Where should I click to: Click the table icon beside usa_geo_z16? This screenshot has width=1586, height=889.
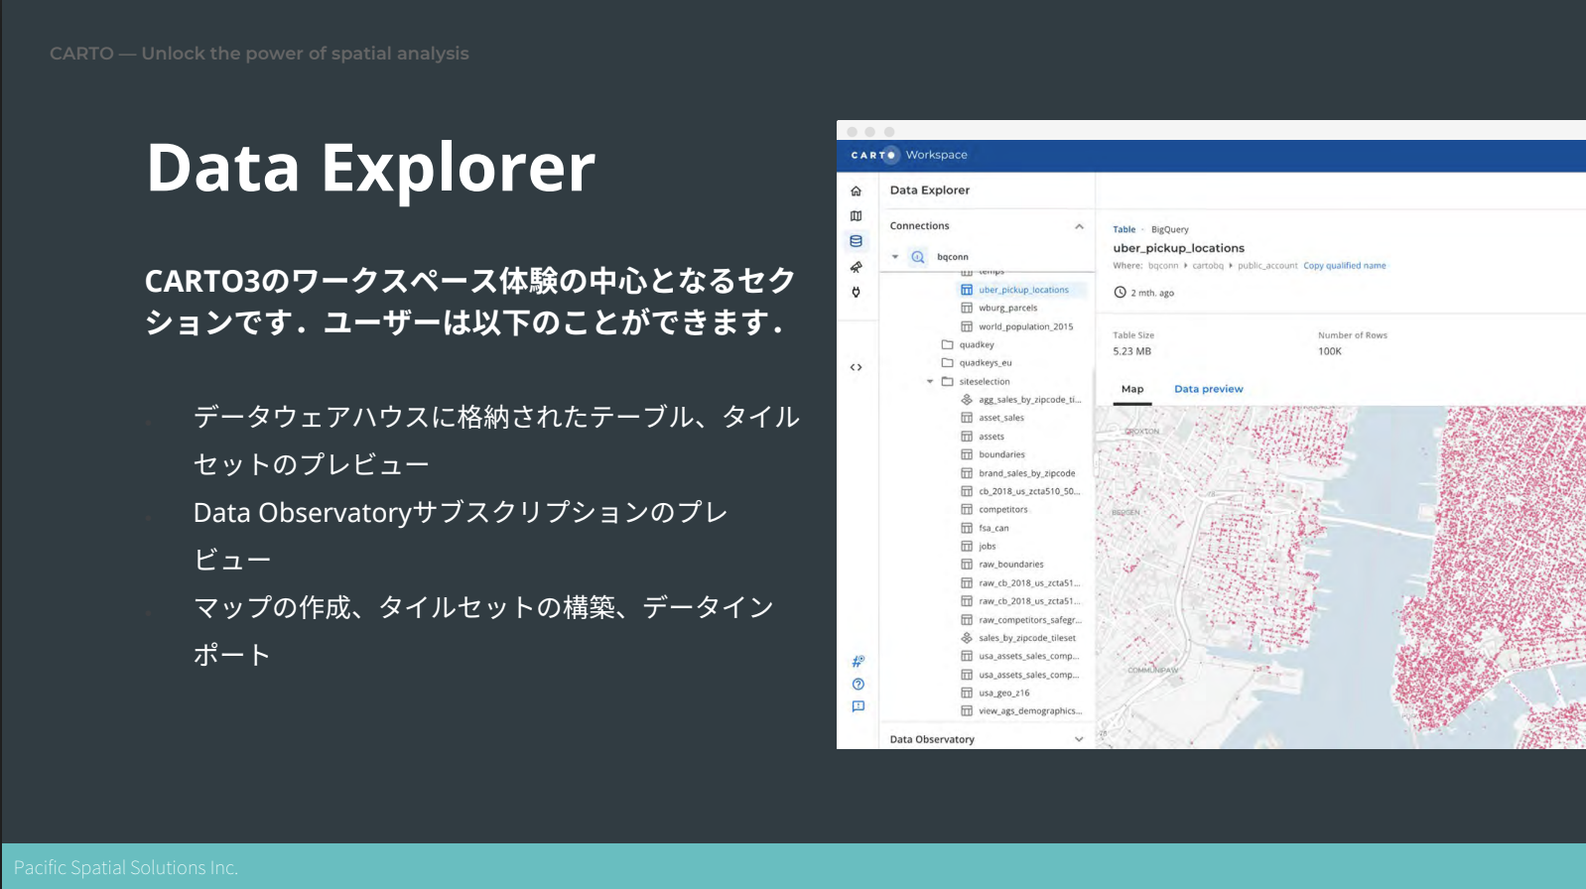click(966, 693)
